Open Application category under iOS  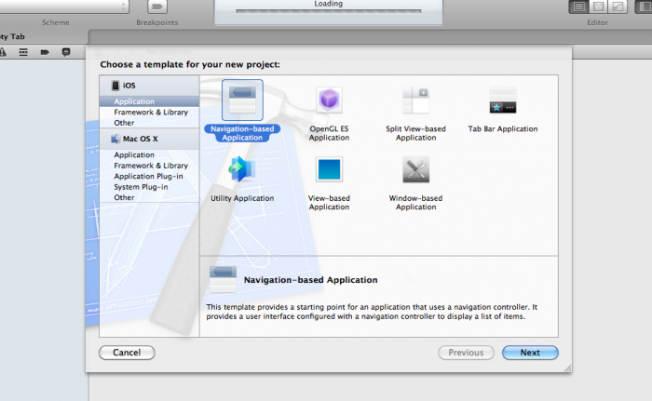(x=149, y=101)
